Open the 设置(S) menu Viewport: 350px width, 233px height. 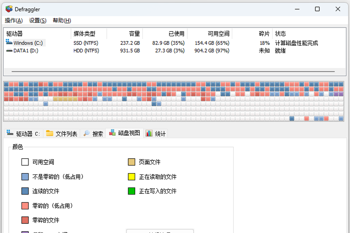pos(38,21)
